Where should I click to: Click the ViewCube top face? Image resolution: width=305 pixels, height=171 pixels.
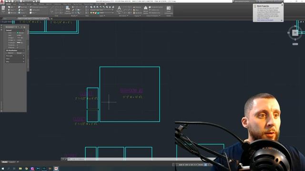click(295, 33)
